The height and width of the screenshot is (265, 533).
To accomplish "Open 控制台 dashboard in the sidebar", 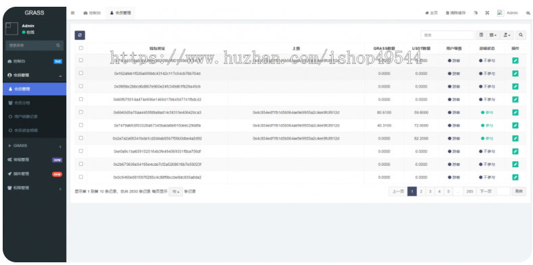I will pyautogui.click(x=34, y=61).
